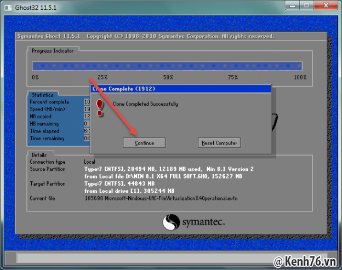Click the Symantec Ghost 11.5.1 copyright header
Screen dimensions: 342x270
[146, 36]
